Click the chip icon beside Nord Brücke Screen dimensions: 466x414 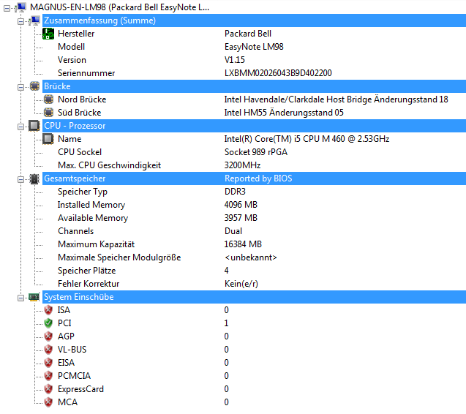[48, 99]
